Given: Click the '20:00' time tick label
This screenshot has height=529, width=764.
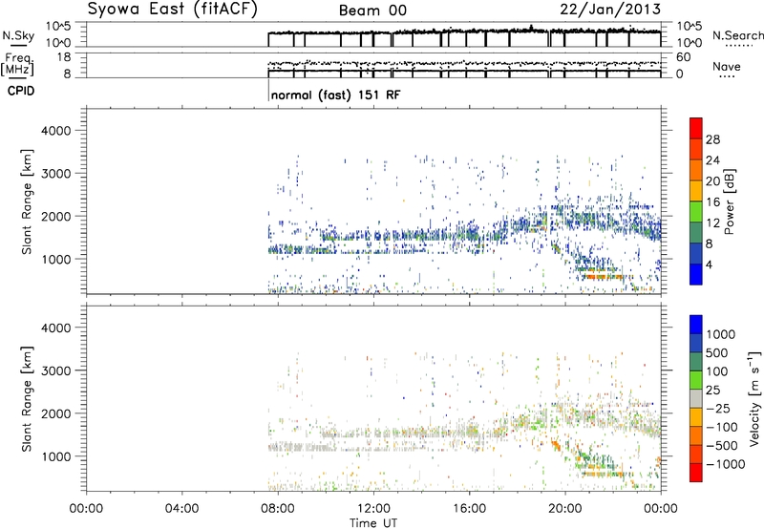Looking at the screenshot, I should coord(565,509).
